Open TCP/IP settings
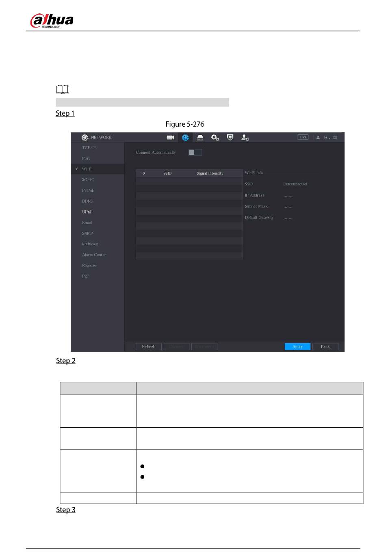 [x=89, y=148]
